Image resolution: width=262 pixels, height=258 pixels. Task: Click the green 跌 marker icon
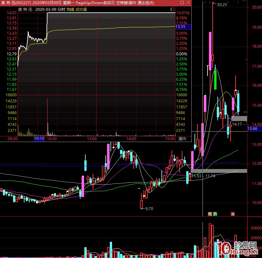point(215,214)
